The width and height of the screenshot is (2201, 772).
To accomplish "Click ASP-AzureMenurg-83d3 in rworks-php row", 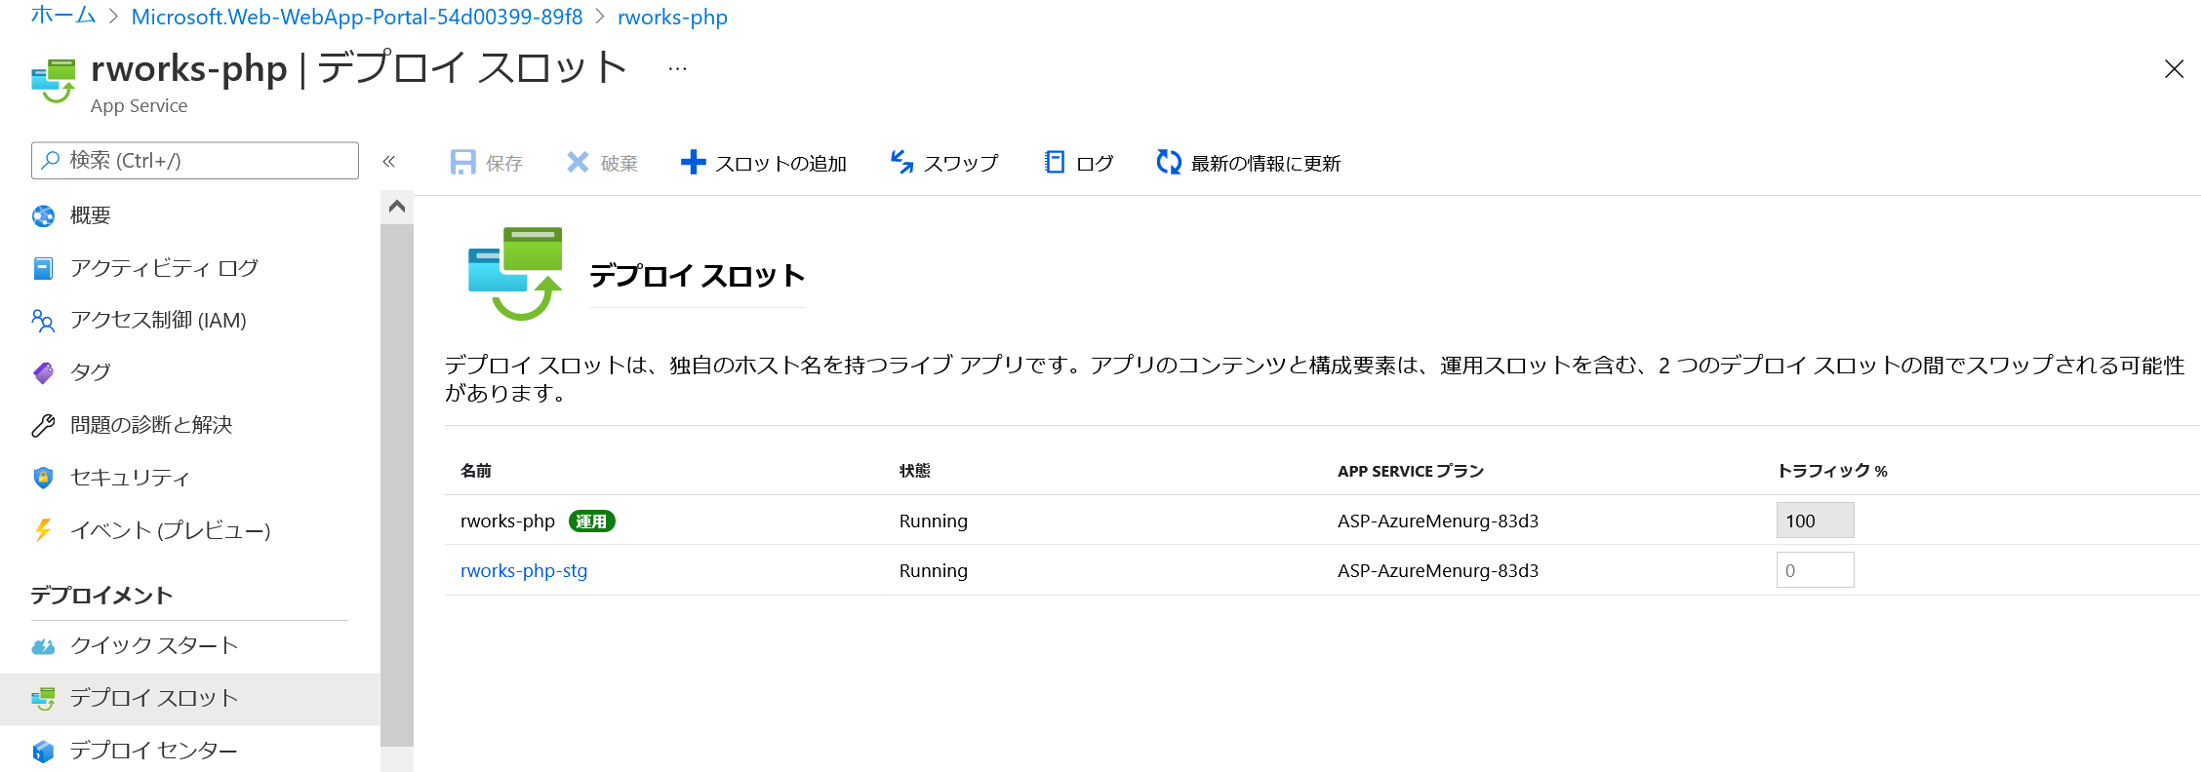I will click(x=1438, y=521).
